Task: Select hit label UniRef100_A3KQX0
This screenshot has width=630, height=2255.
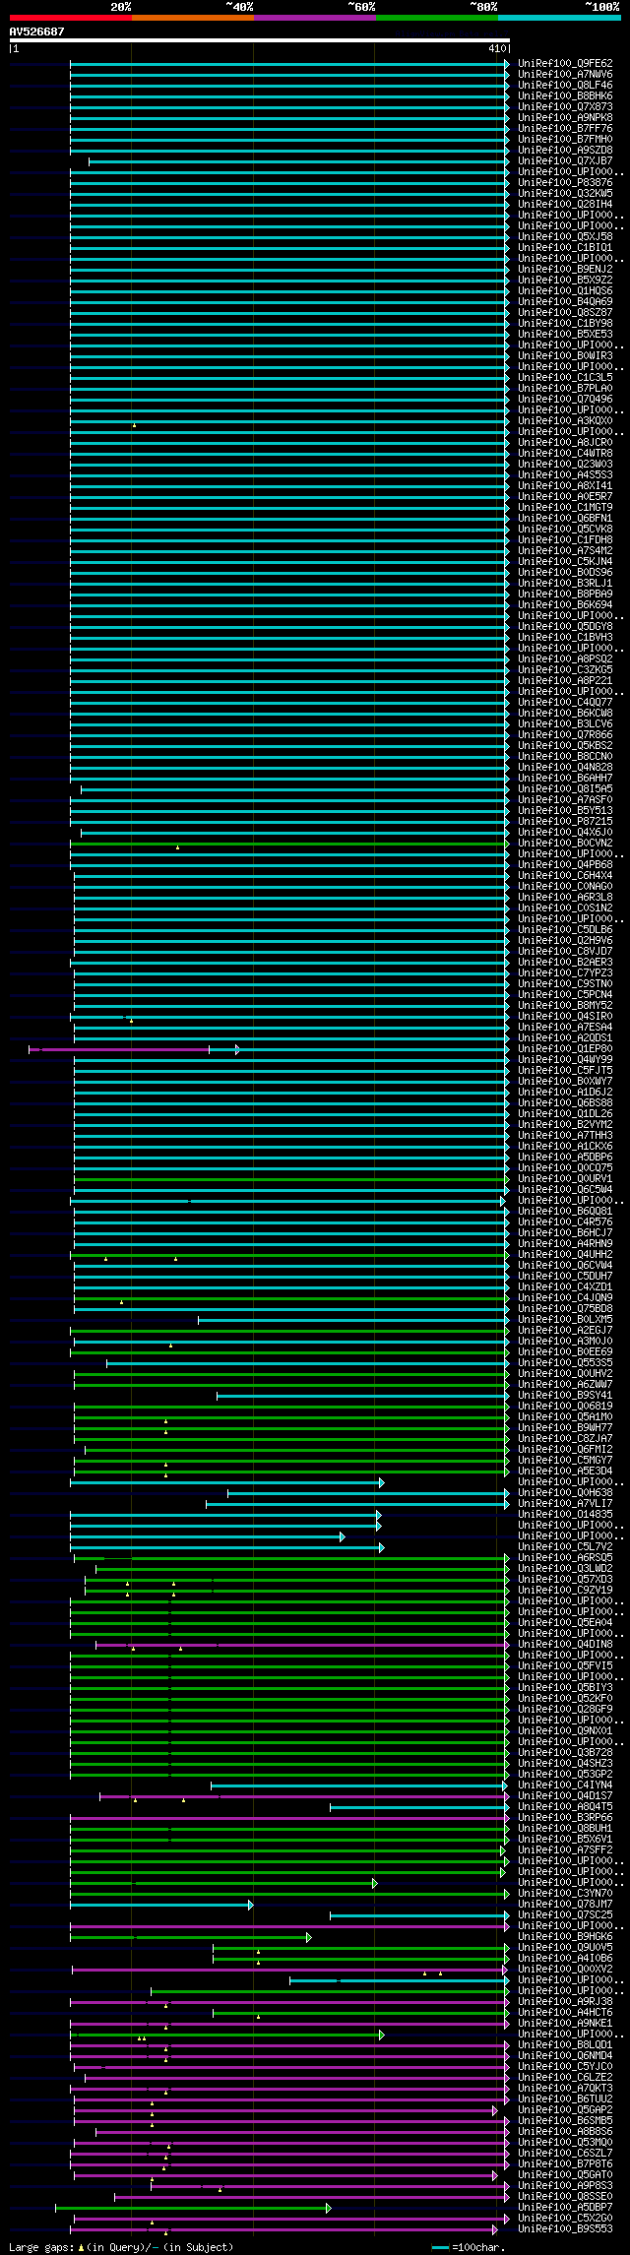Action: tap(565, 421)
